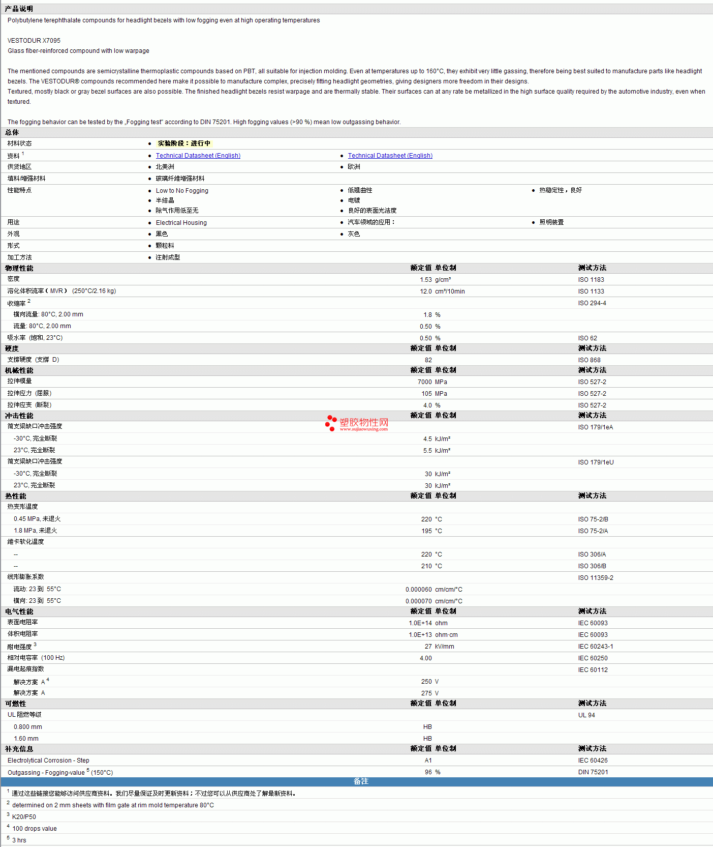The image size is (713, 847).
Task: Click the '北美洲' availability entry
Action: coord(165,167)
